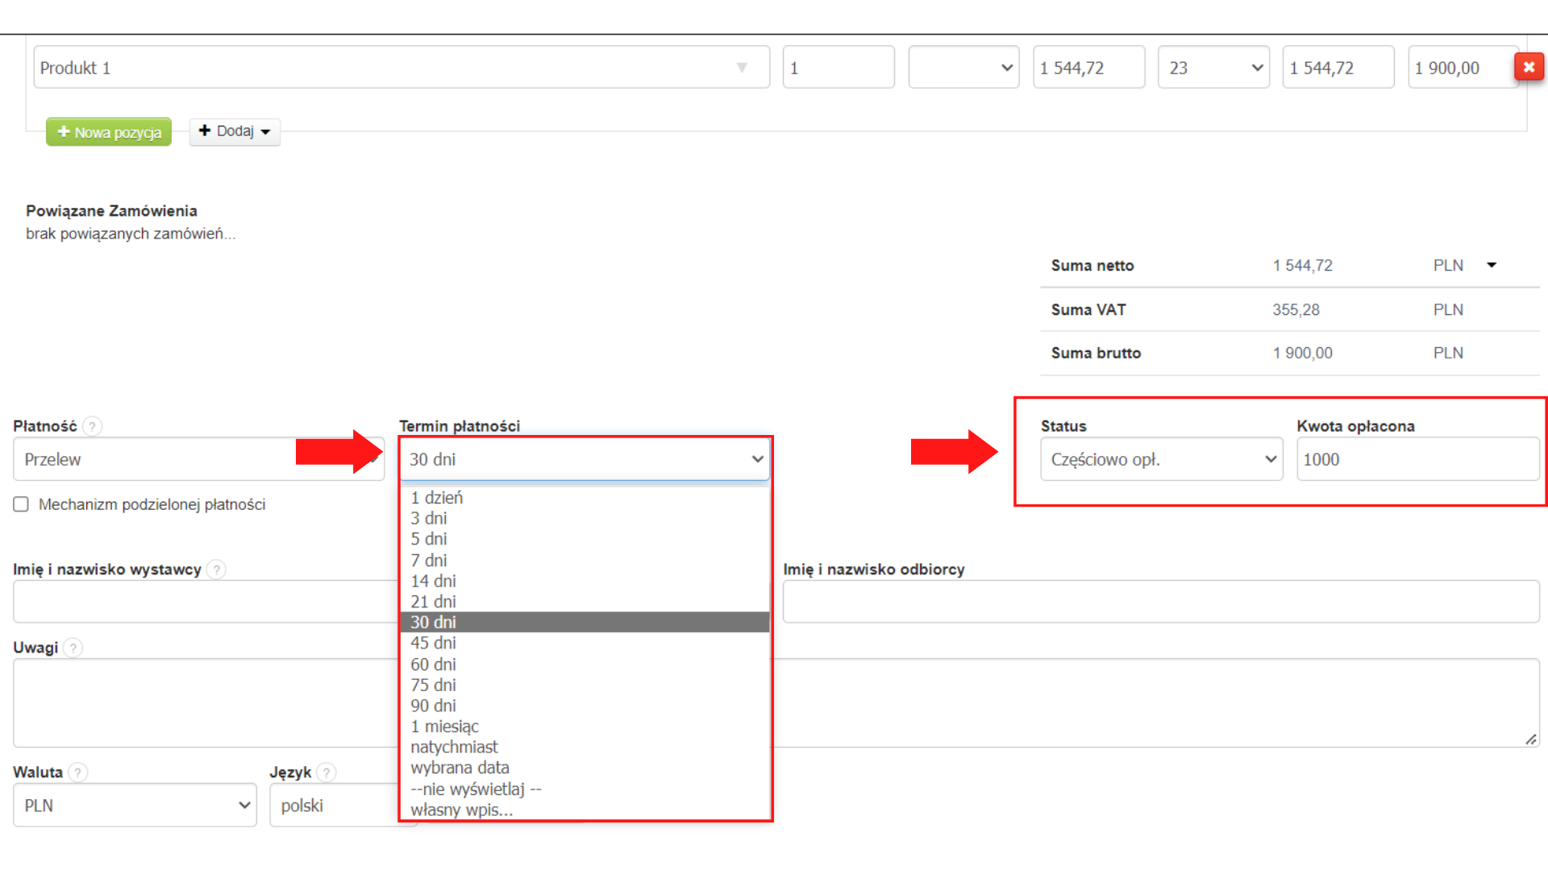Image resolution: width=1548 pixels, height=870 pixels.
Task: Click the first net price field 1 544,72
Action: (x=1088, y=67)
